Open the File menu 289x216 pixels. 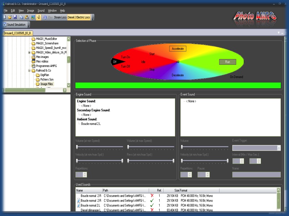pos(5,11)
